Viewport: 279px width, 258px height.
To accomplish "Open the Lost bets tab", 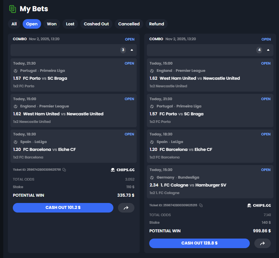I will click(x=70, y=24).
